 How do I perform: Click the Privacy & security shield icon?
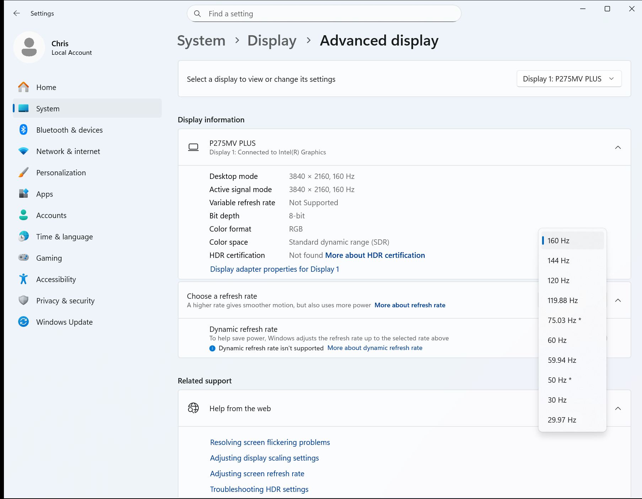[23, 301]
